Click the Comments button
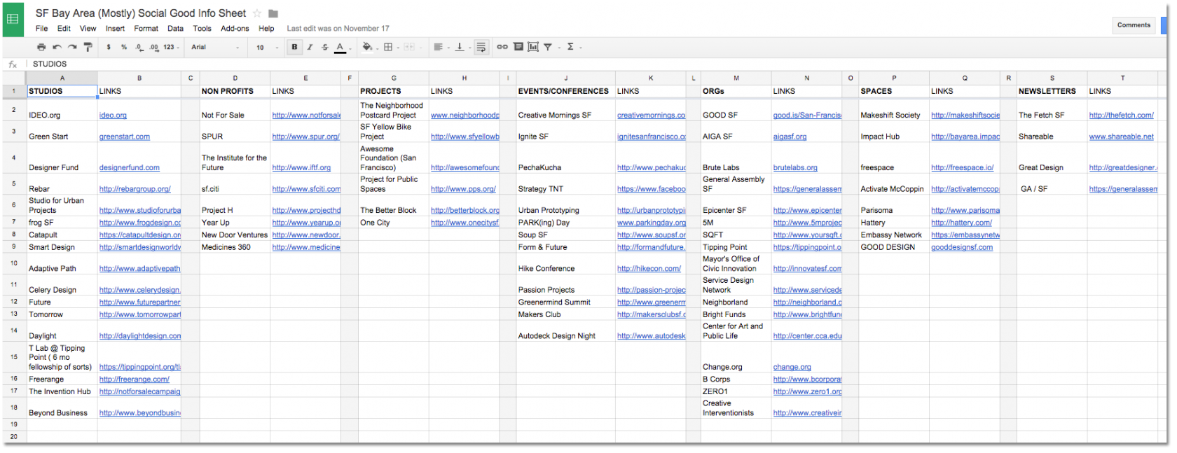The height and width of the screenshot is (453, 1177). (x=1133, y=25)
